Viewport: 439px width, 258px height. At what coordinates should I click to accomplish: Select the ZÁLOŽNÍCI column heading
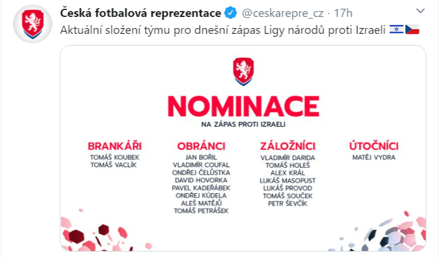(x=287, y=146)
